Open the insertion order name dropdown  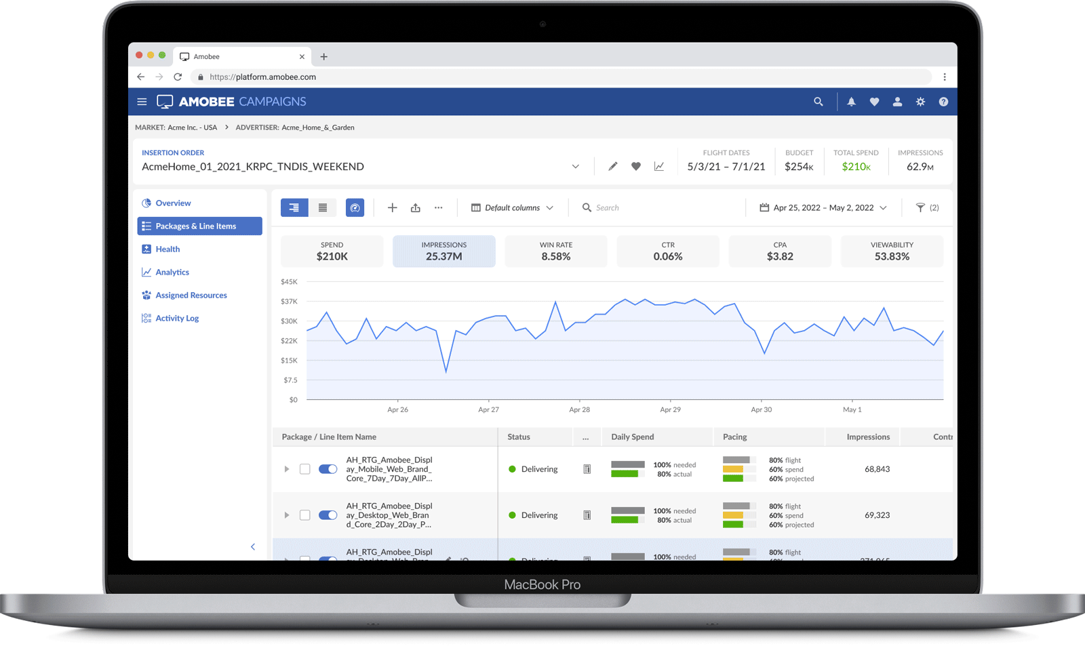576,166
